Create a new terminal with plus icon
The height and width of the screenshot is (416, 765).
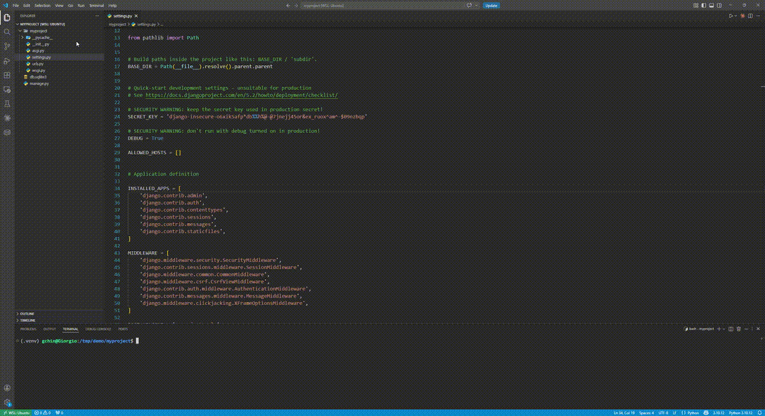[720, 329]
